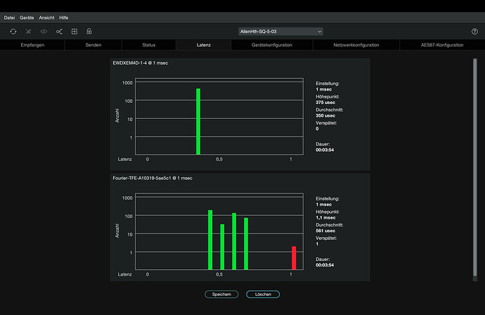This screenshot has width=485, height=315.
Task: Click the 561 usec Durchschnitt value
Action: tap(325, 231)
